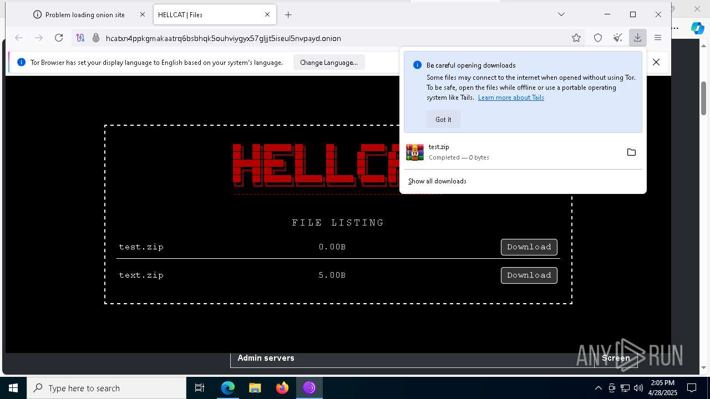Open Tor circuit display icon

pyautogui.click(x=80, y=38)
